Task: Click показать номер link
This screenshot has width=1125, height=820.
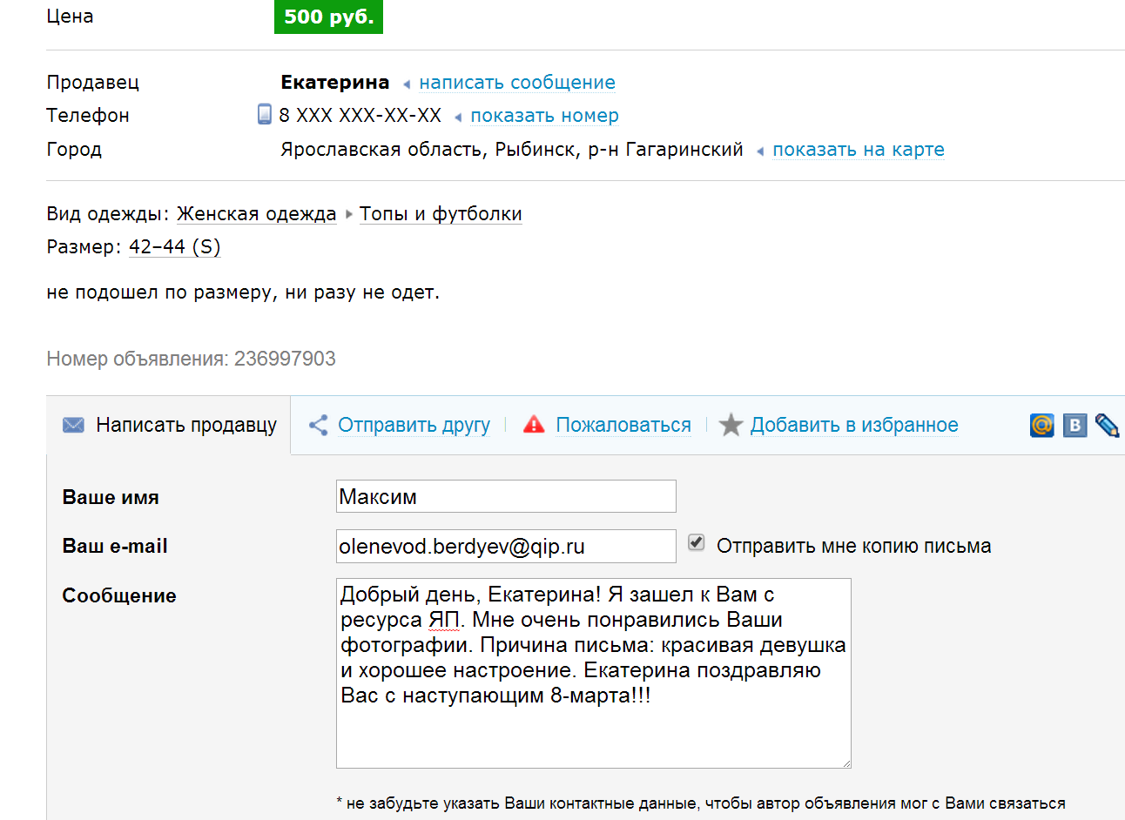Action: pyautogui.click(x=545, y=116)
